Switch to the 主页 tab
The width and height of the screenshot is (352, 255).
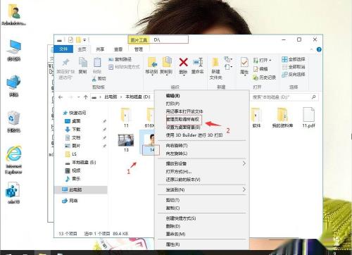(x=82, y=49)
